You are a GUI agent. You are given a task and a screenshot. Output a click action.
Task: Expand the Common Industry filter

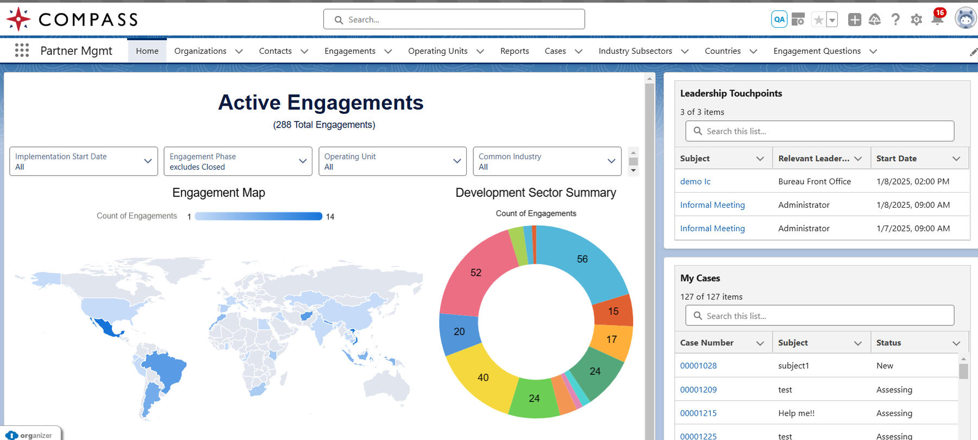(x=547, y=161)
